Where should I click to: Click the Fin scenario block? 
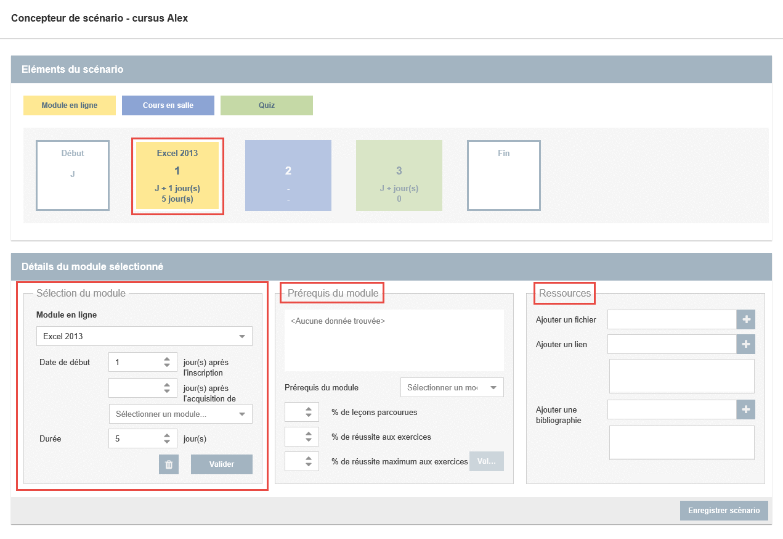[x=504, y=176]
